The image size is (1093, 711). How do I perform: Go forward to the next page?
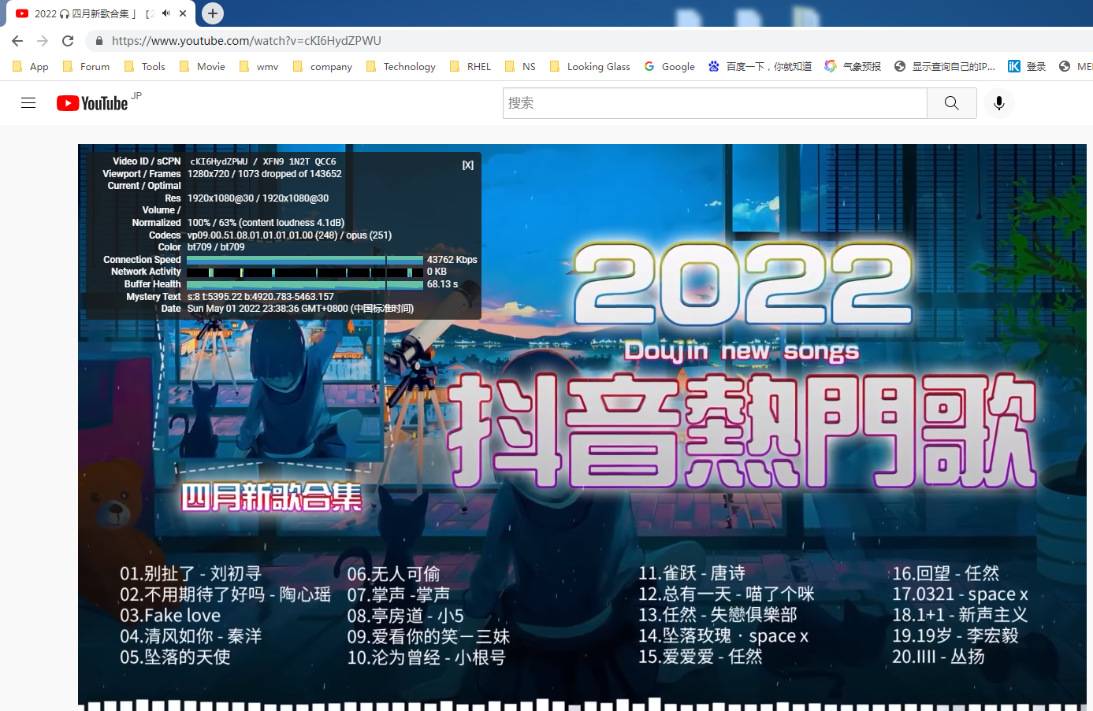pyautogui.click(x=43, y=41)
